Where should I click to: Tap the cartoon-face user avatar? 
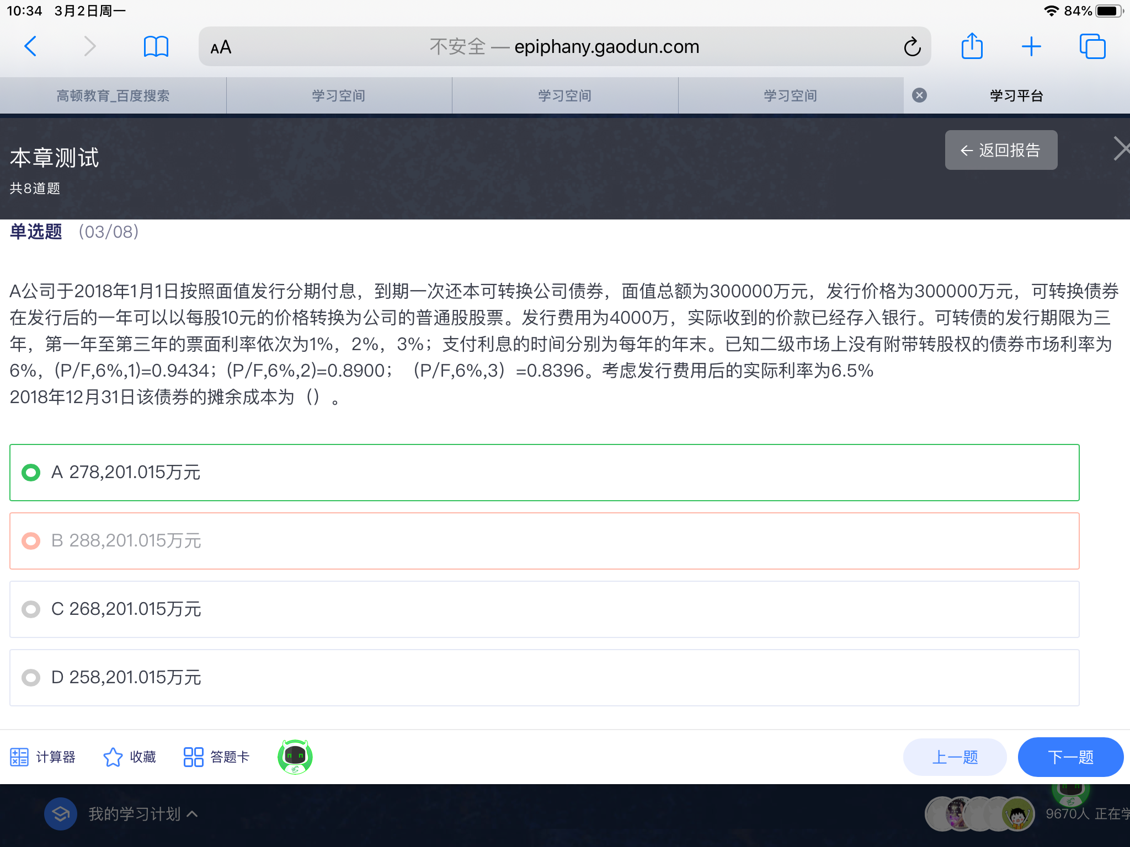pos(1017,814)
